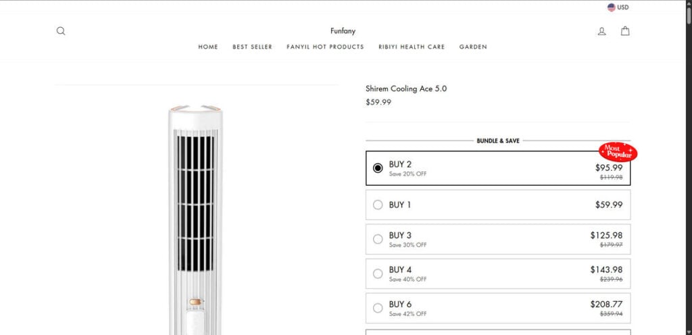Click the tower fan product image
This screenshot has width=692, height=335.
pyautogui.click(x=195, y=219)
